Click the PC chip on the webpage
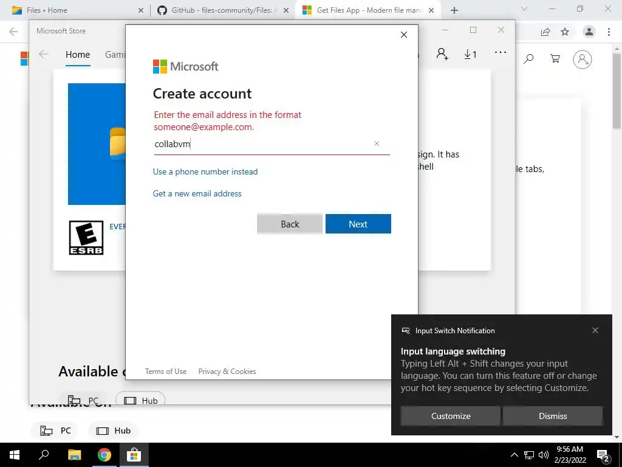622x467 pixels. [55, 431]
